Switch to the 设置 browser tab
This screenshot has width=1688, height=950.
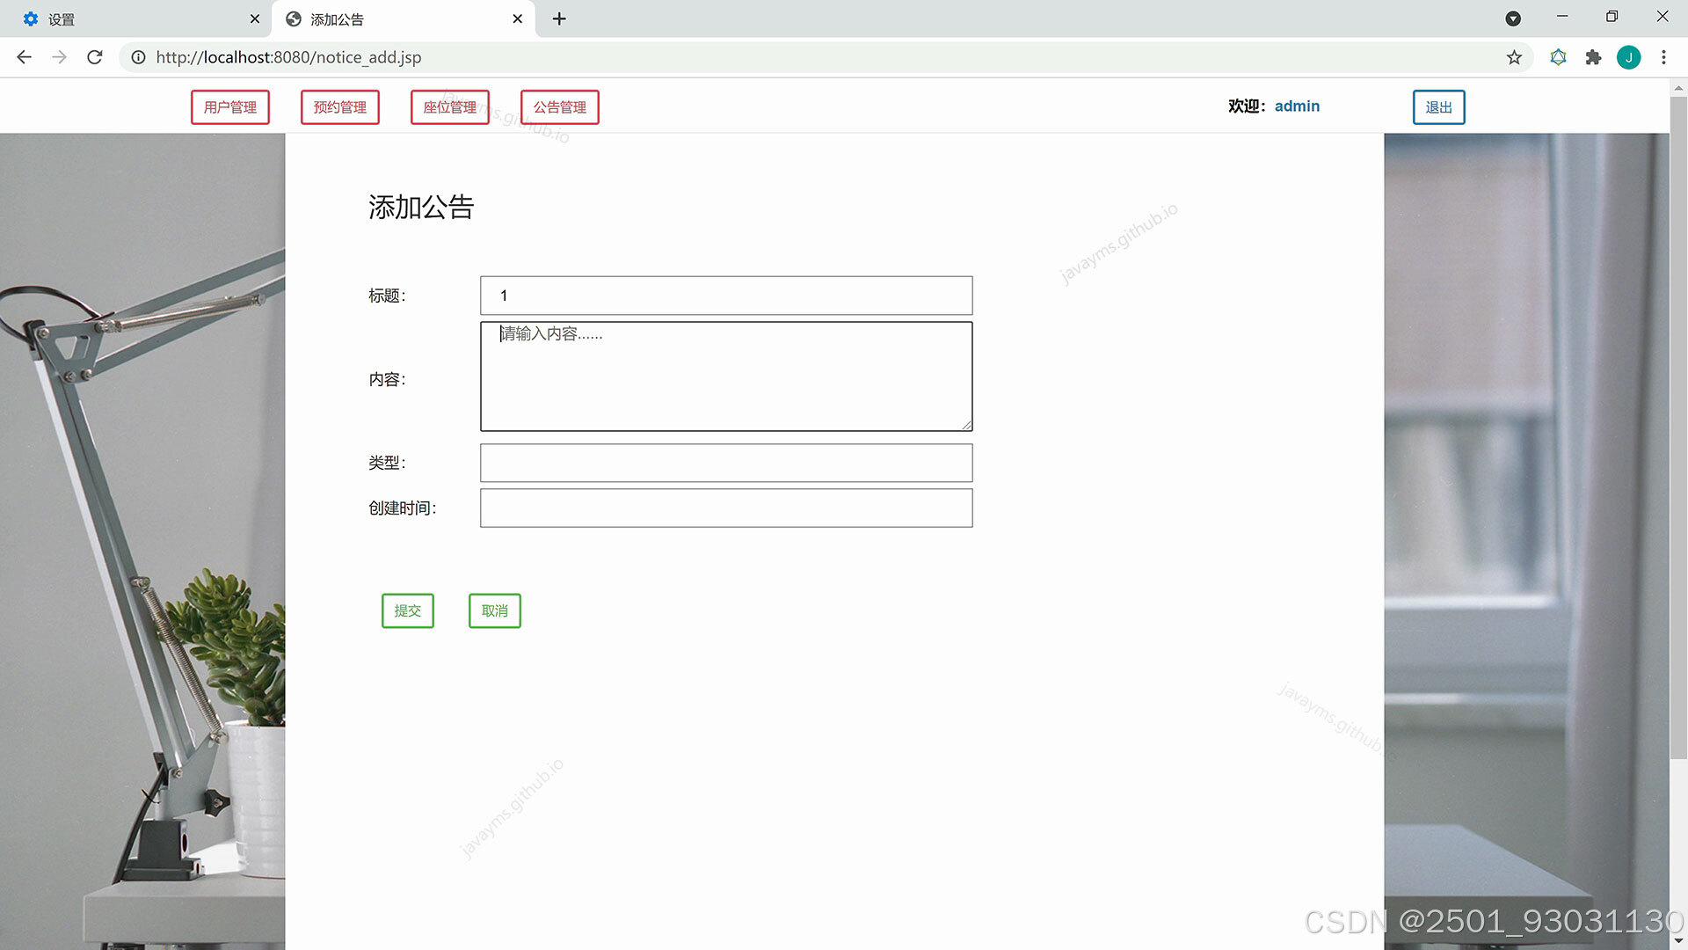coord(136,18)
